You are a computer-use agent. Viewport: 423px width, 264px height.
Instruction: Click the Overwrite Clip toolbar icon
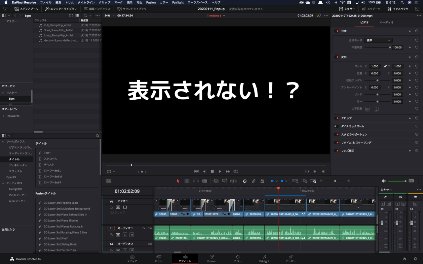(225, 181)
